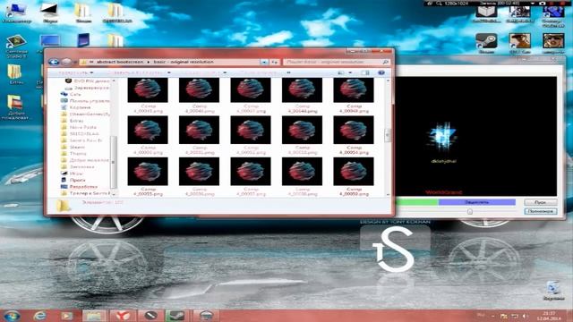
Task: Click the 'abstract bootscreen' breadcrumb
Action: click(120, 62)
